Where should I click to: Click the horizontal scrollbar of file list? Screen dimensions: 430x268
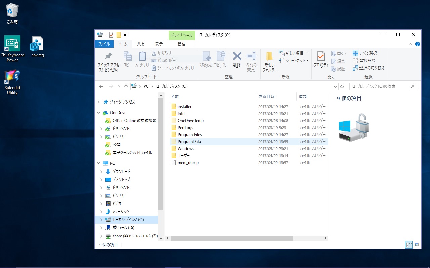pyautogui.click(x=232, y=238)
